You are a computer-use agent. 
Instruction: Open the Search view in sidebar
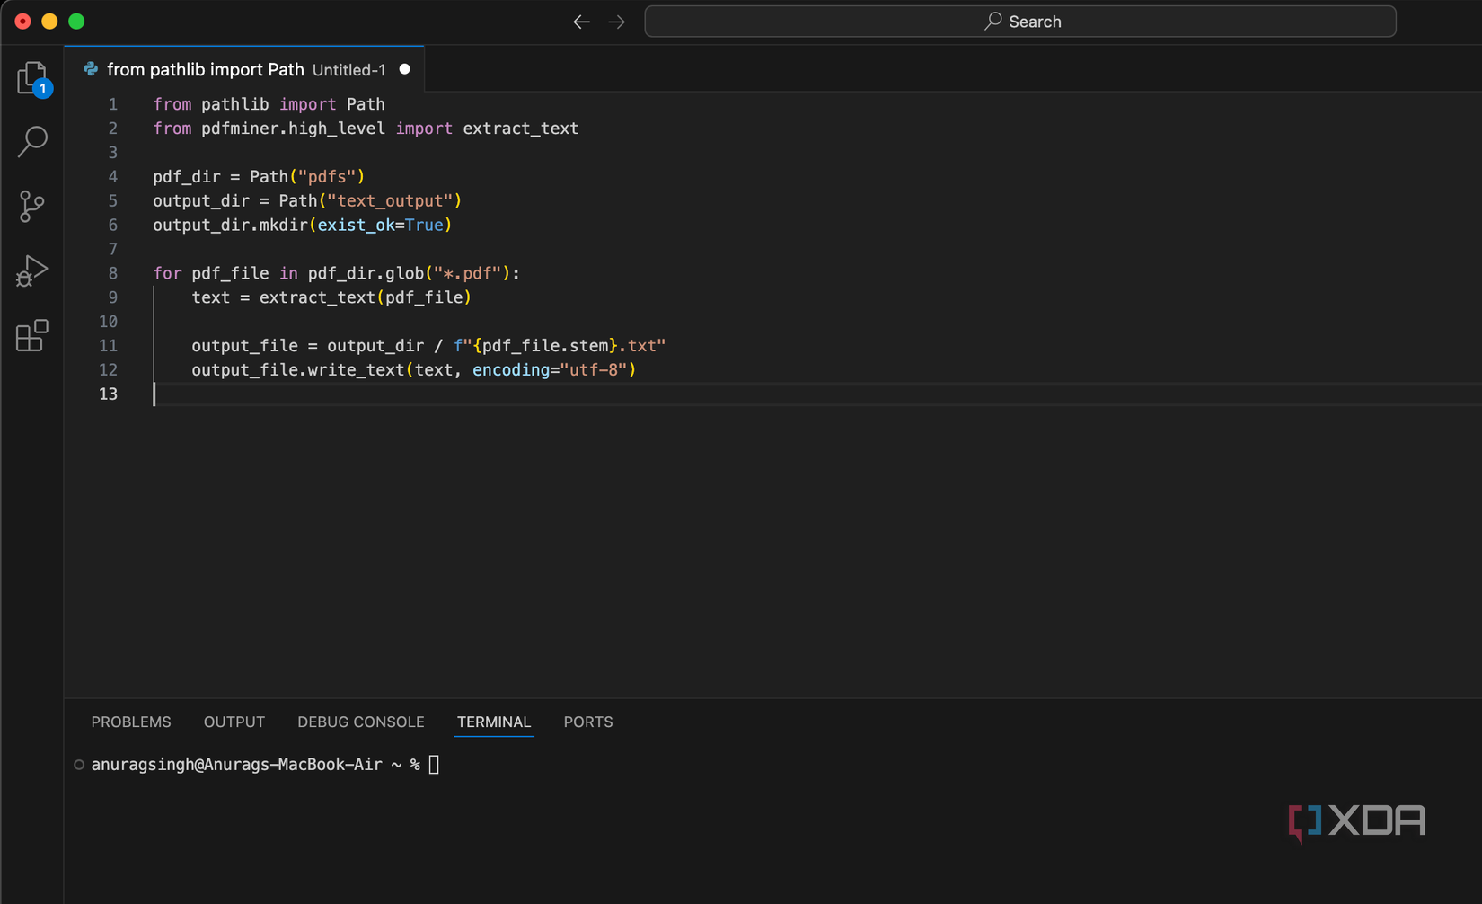[32, 141]
